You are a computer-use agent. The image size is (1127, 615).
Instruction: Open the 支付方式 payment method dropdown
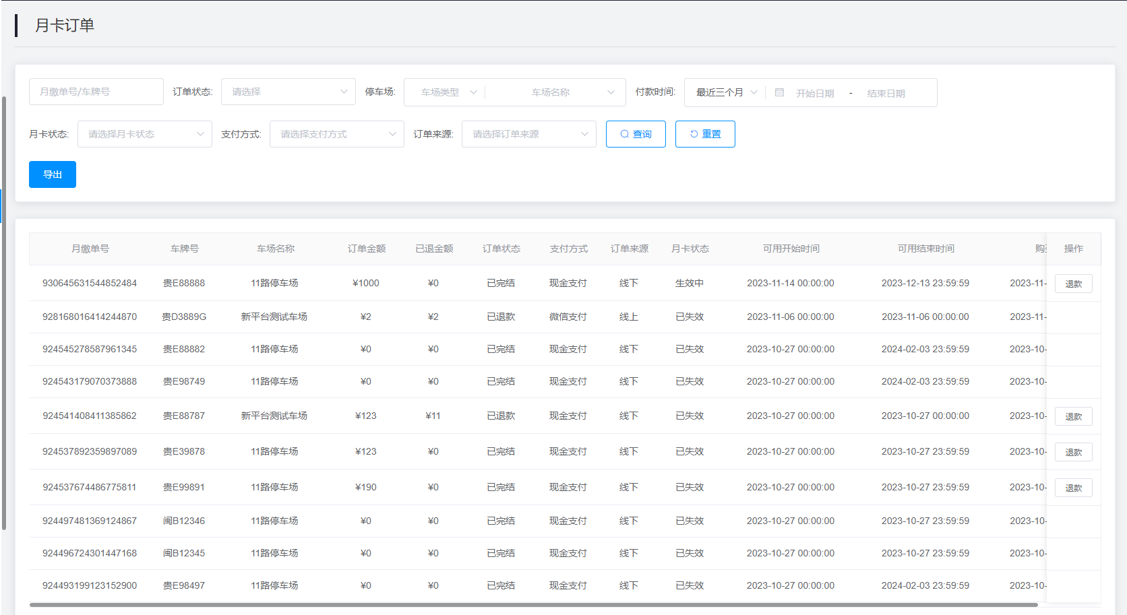click(337, 134)
